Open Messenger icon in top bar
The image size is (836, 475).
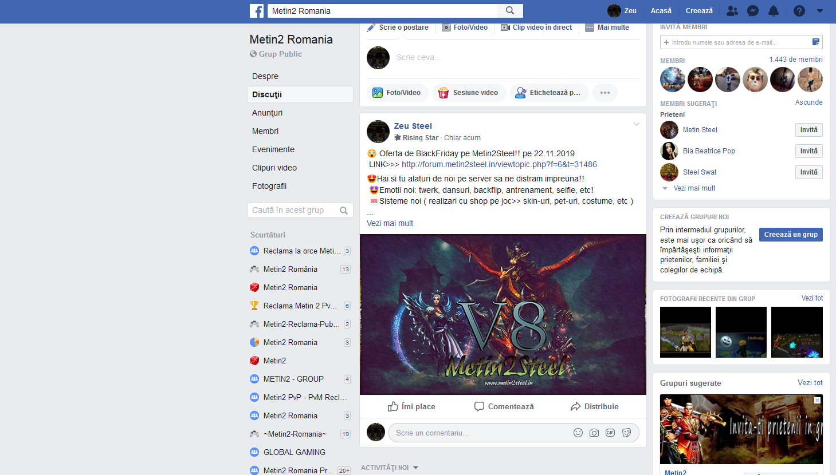coord(753,11)
